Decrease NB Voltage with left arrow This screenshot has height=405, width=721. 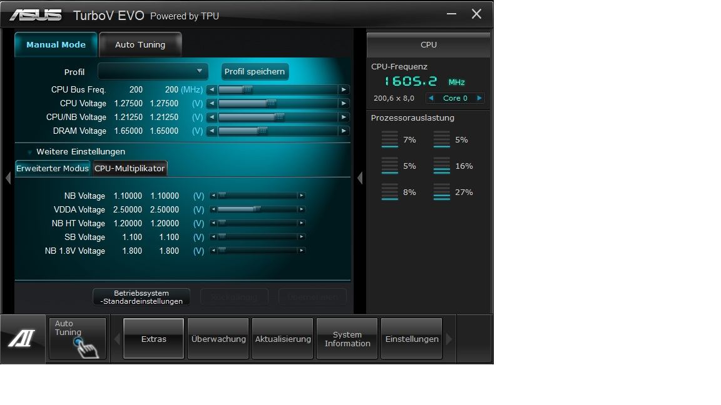pyautogui.click(x=213, y=196)
